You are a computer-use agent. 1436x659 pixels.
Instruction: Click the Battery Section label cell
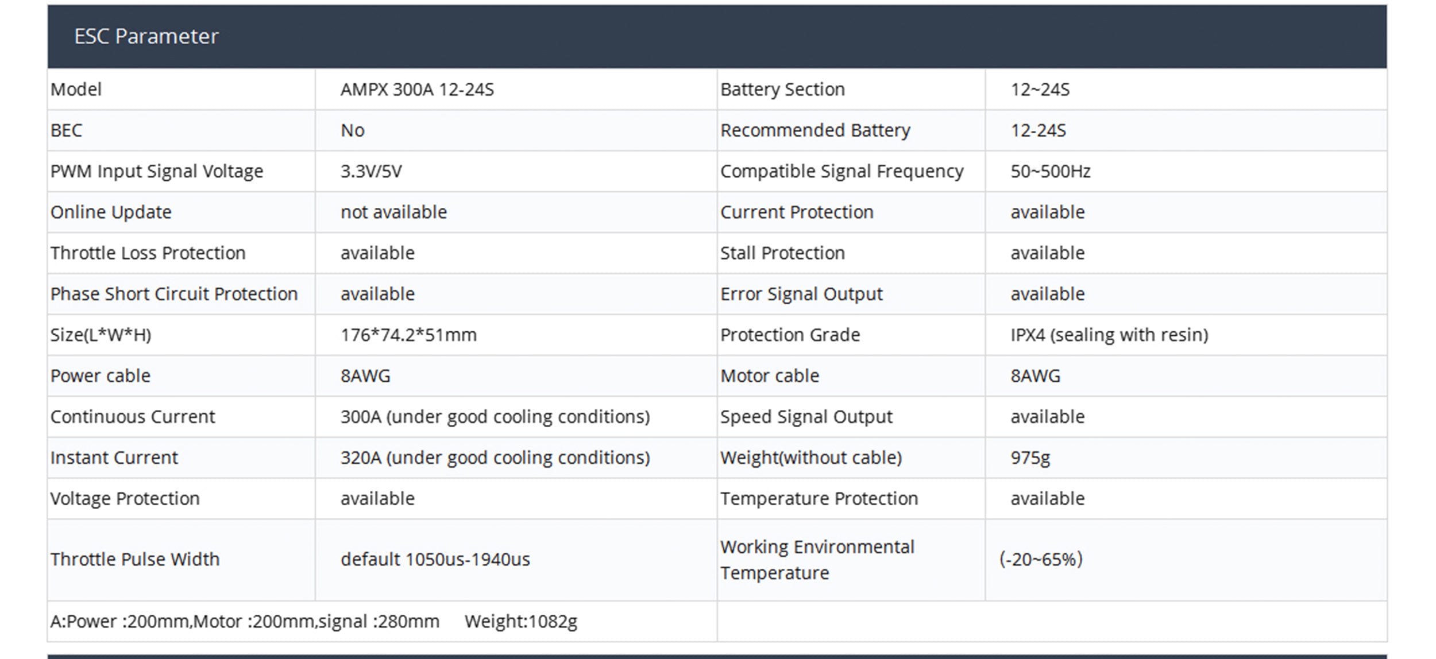pyautogui.click(x=782, y=90)
